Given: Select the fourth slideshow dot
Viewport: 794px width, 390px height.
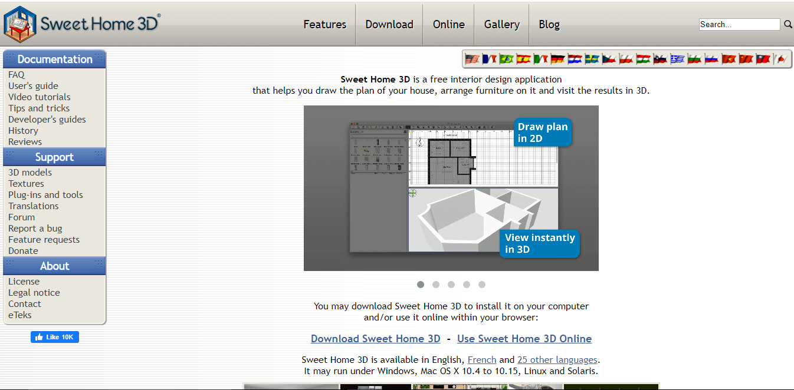Looking at the screenshot, I should [x=467, y=285].
